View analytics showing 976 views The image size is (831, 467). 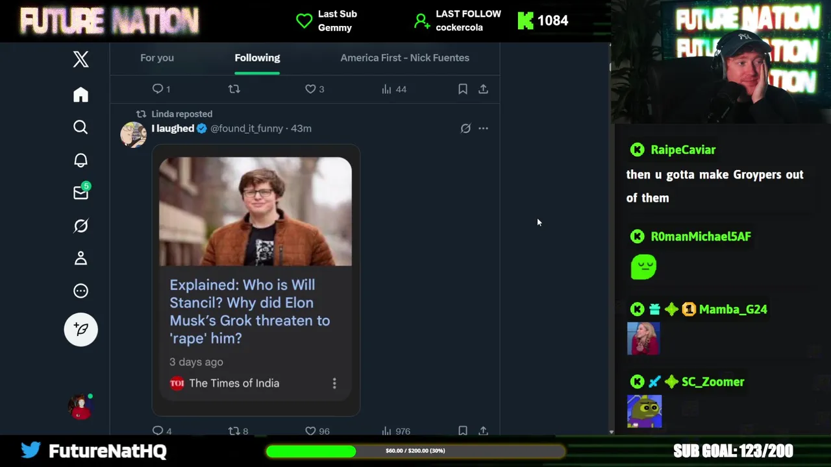point(396,431)
